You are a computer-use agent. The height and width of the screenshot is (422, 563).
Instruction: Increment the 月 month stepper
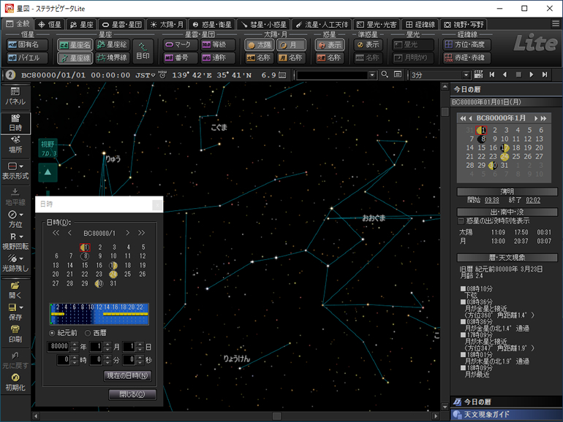(107, 344)
